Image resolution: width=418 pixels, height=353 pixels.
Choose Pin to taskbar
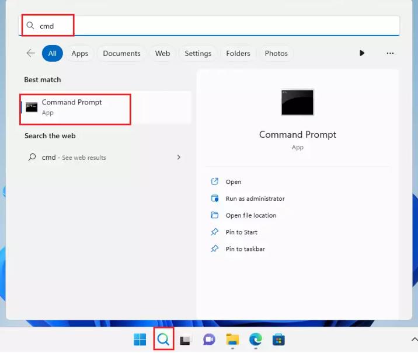pyautogui.click(x=245, y=249)
